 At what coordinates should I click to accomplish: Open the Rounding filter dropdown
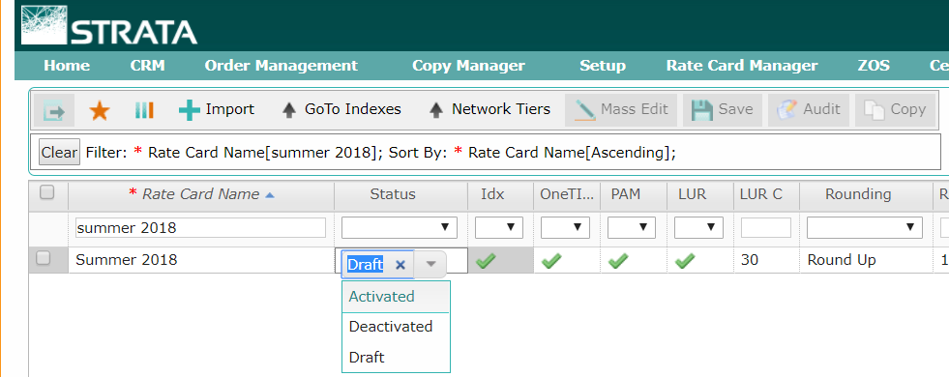pyautogui.click(x=864, y=228)
